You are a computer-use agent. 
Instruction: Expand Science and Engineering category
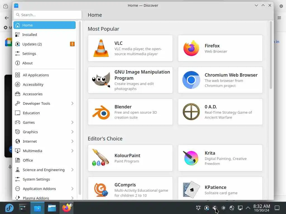[x=72, y=170]
